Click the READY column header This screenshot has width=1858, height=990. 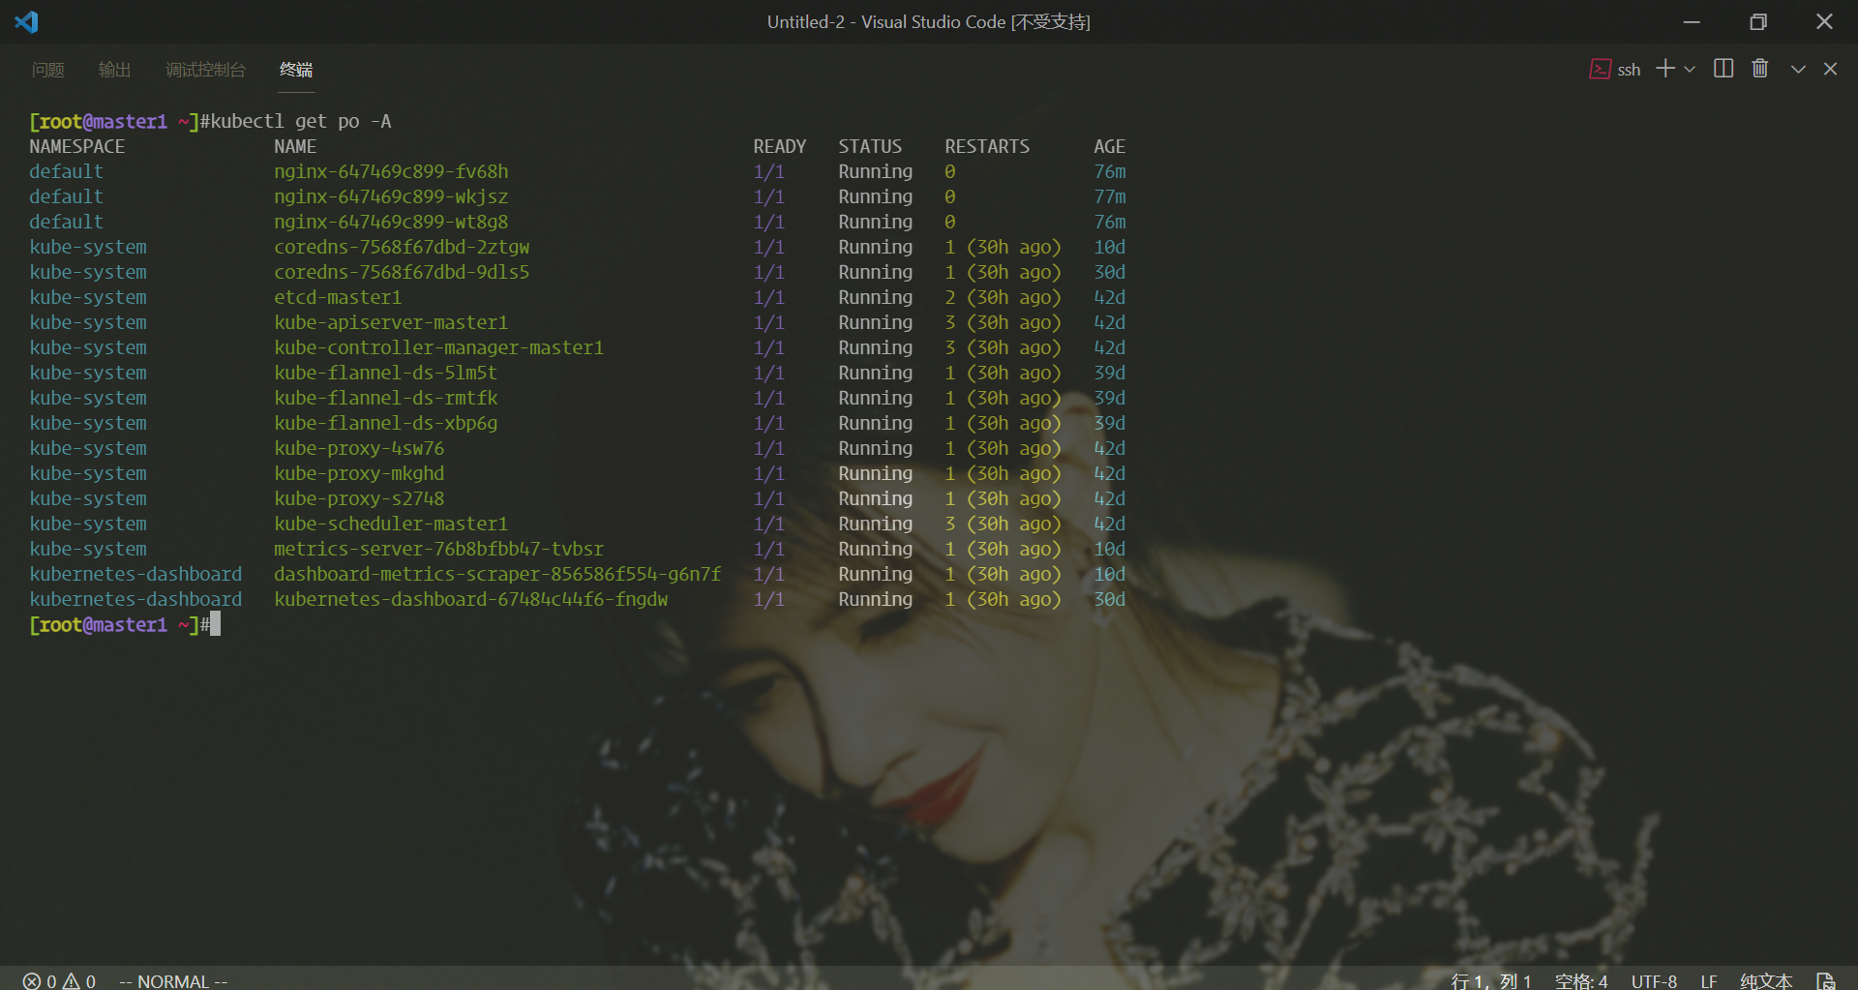click(780, 146)
